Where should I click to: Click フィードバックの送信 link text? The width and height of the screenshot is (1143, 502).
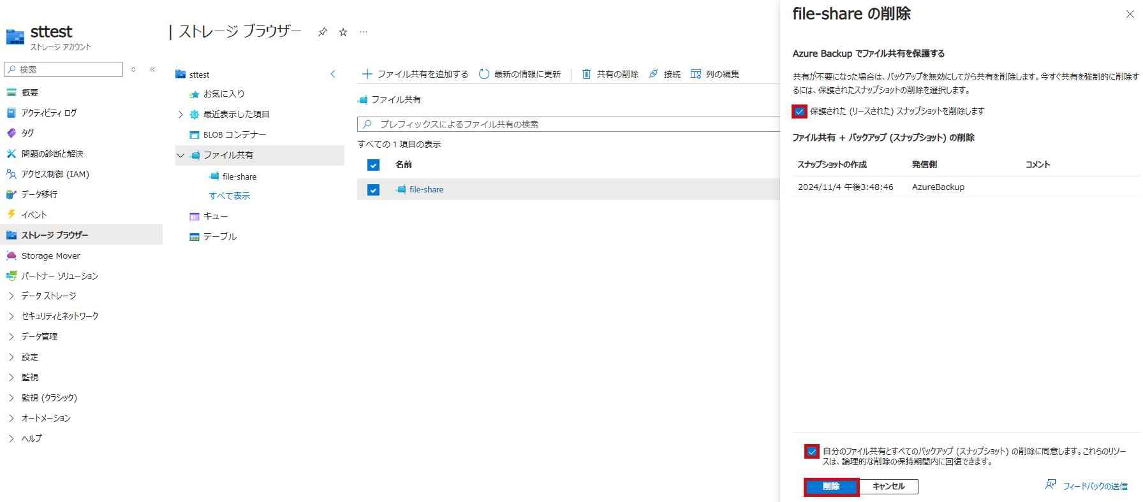[1095, 486]
